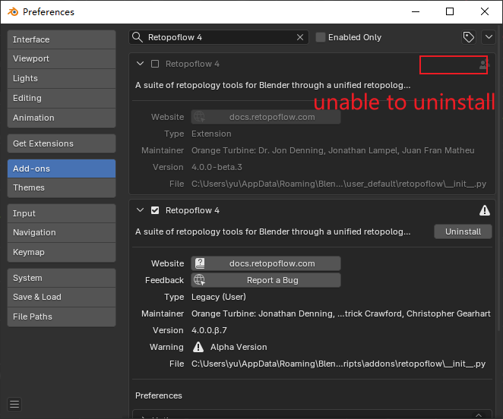
Task: Uninstall the legacy Retopoflow 4 add-on
Action: point(463,232)
